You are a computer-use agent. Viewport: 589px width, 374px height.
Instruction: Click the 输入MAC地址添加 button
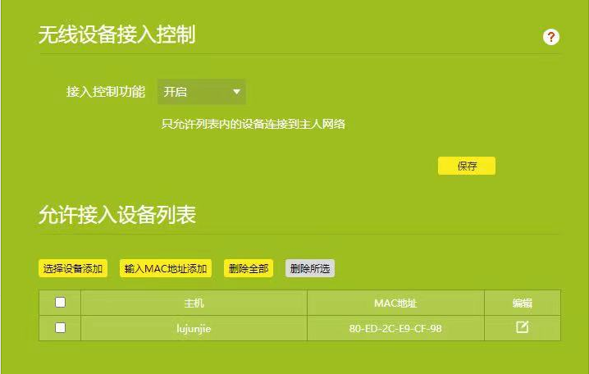[x=166, y=268]
